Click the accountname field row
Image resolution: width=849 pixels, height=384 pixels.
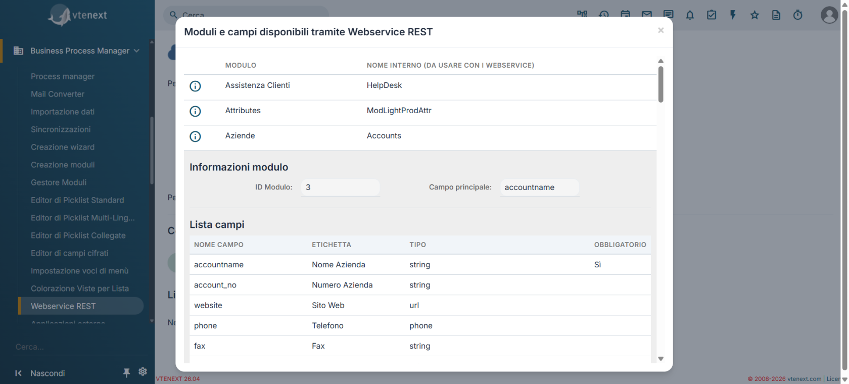pos(420,265)
